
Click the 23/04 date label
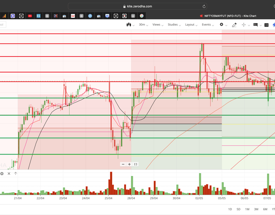[63, 198]
